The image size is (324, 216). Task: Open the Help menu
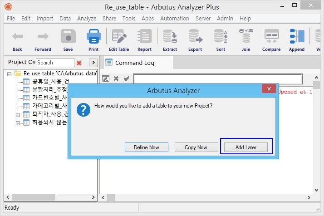pyautogui.click(x=245, y=19)
